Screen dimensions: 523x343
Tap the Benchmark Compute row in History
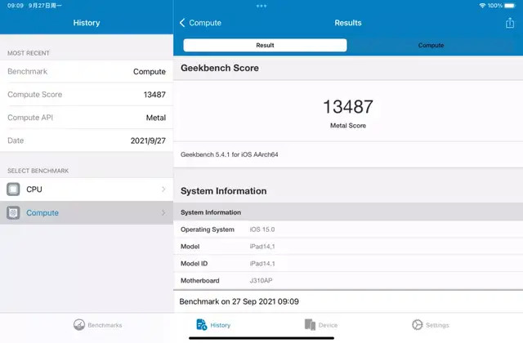pos(87,71)
